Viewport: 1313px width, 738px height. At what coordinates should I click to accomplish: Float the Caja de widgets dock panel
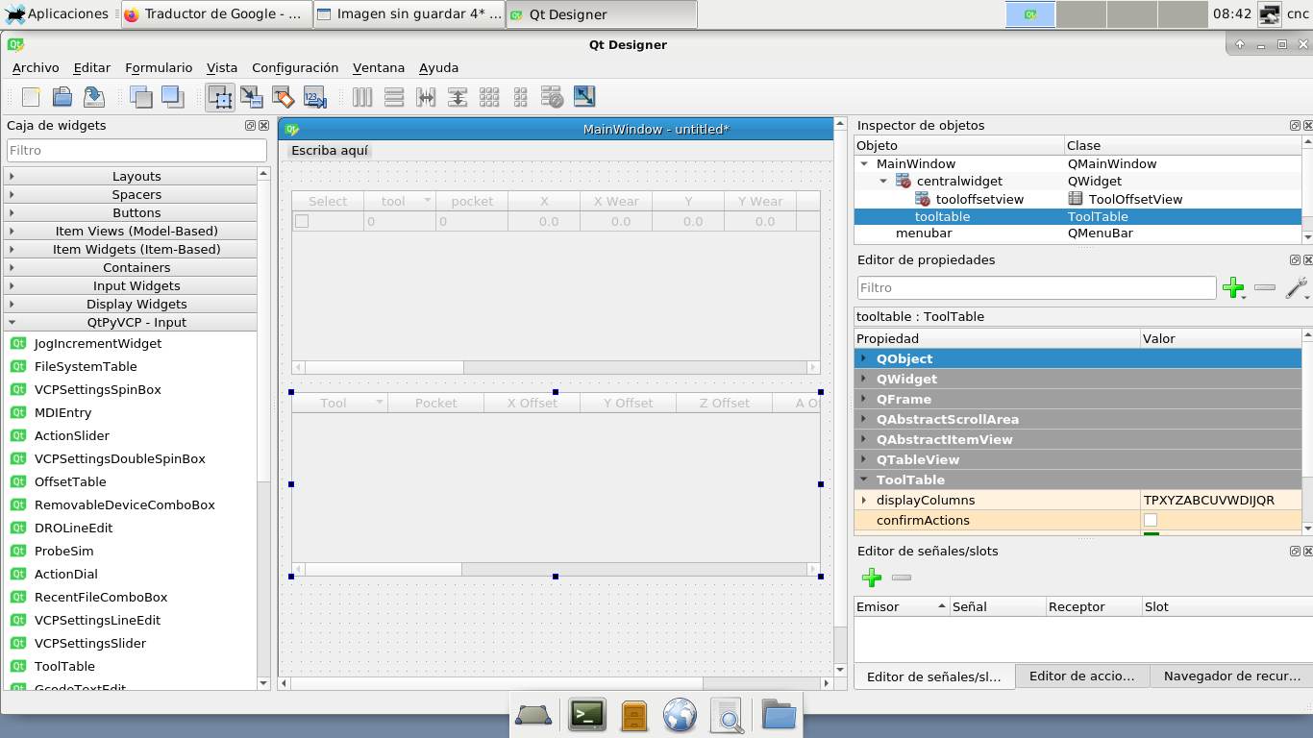click(250, 126)
